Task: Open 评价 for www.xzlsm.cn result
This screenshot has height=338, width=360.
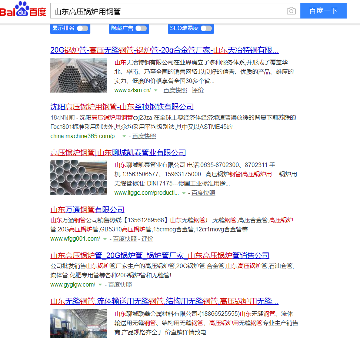Action: tap(198, 90)
